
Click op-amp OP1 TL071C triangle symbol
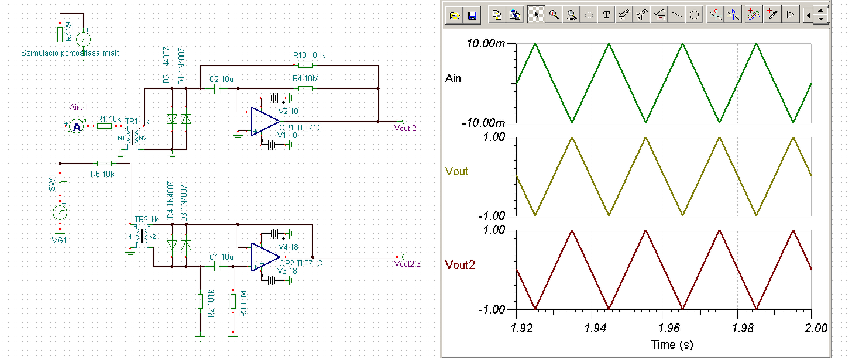coord(265,122)
